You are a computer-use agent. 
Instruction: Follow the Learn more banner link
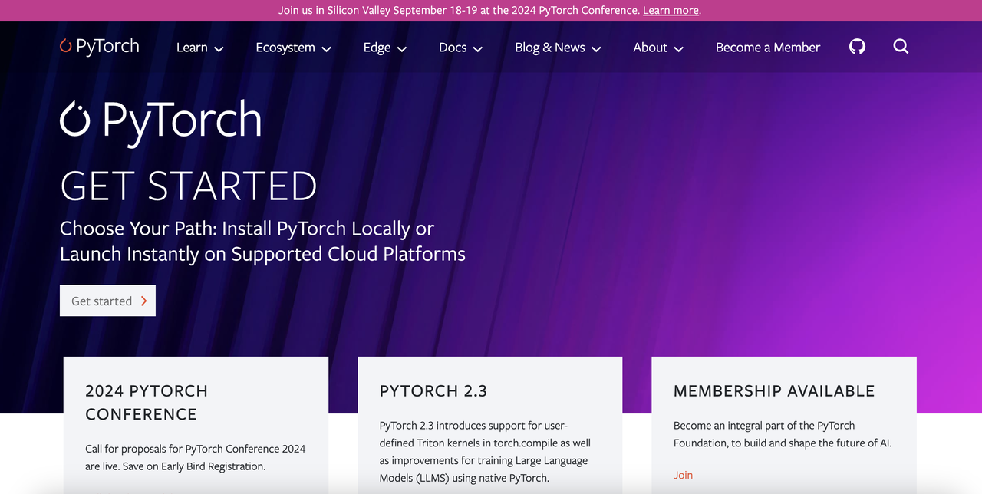[x=671, y=10]
